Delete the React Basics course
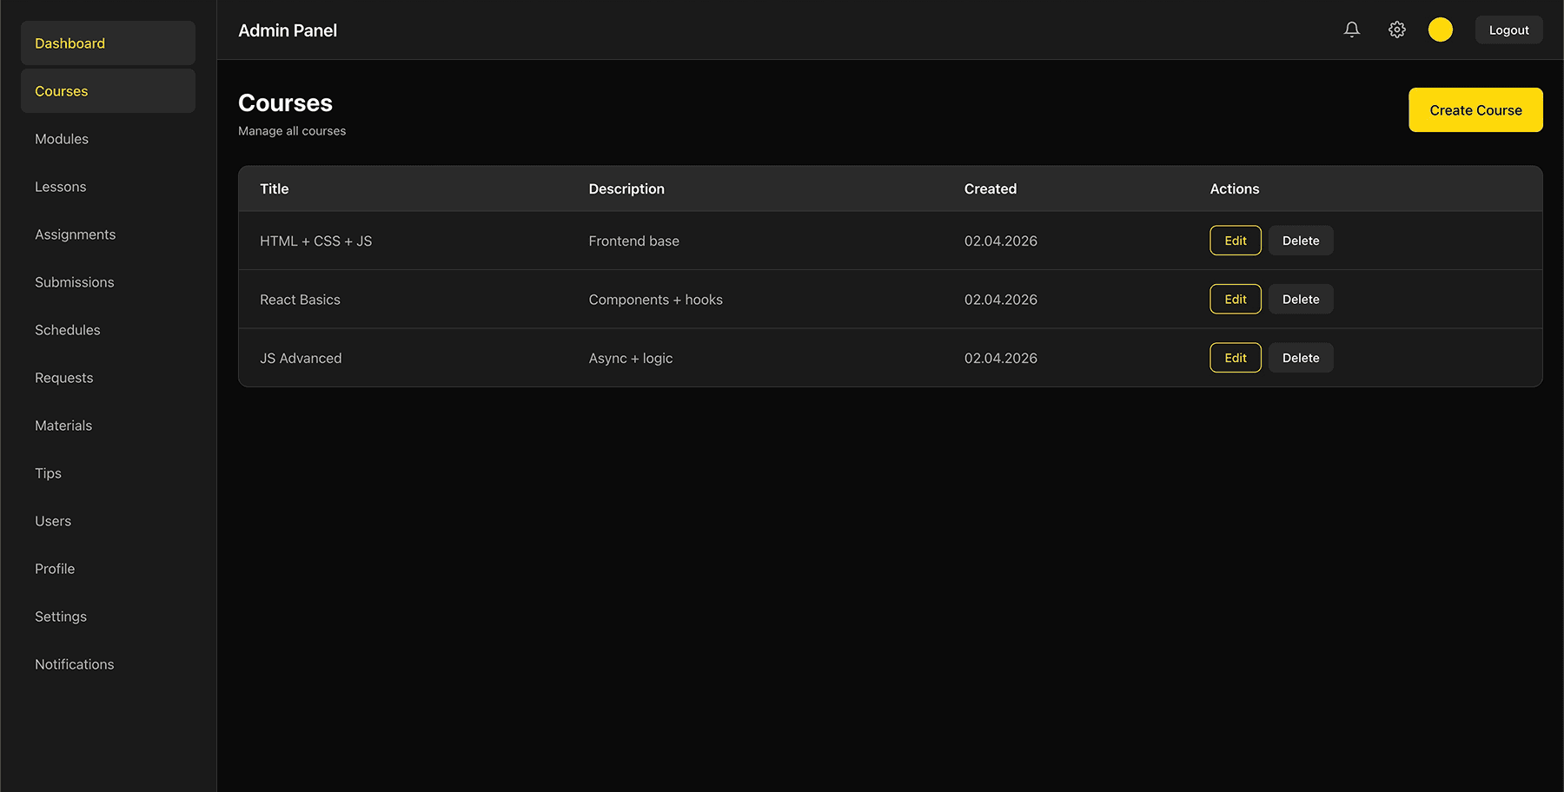Viewport: 1564px width, 792px height. 1301,299
